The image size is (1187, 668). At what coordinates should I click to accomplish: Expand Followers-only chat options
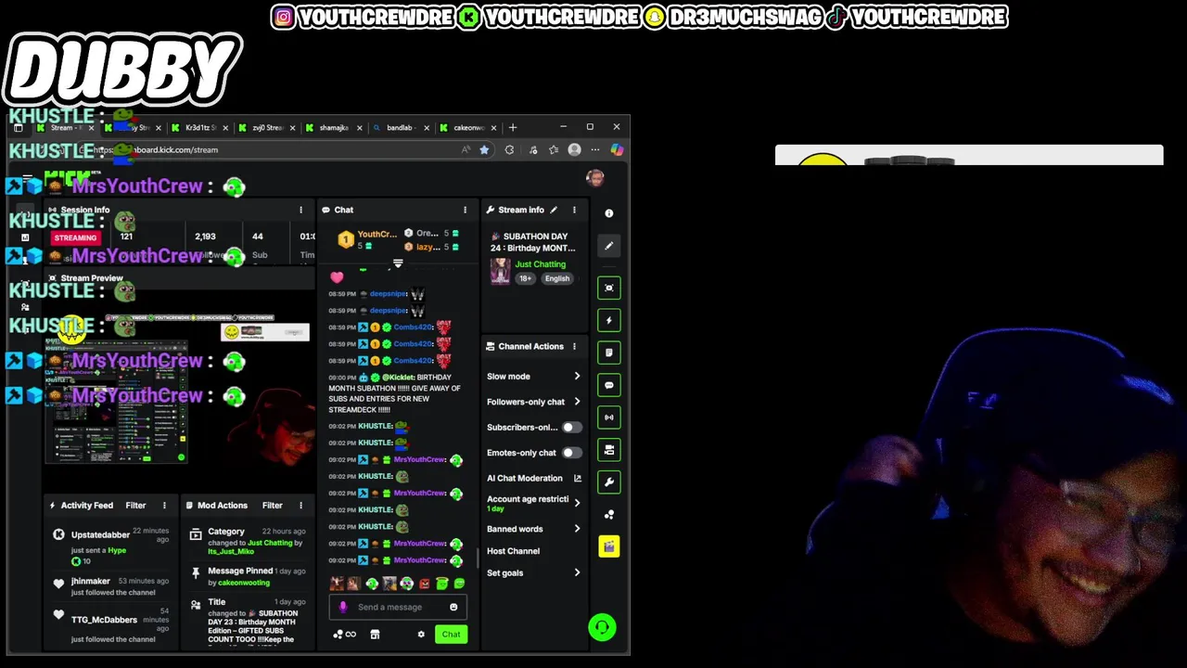click(577, 402)
